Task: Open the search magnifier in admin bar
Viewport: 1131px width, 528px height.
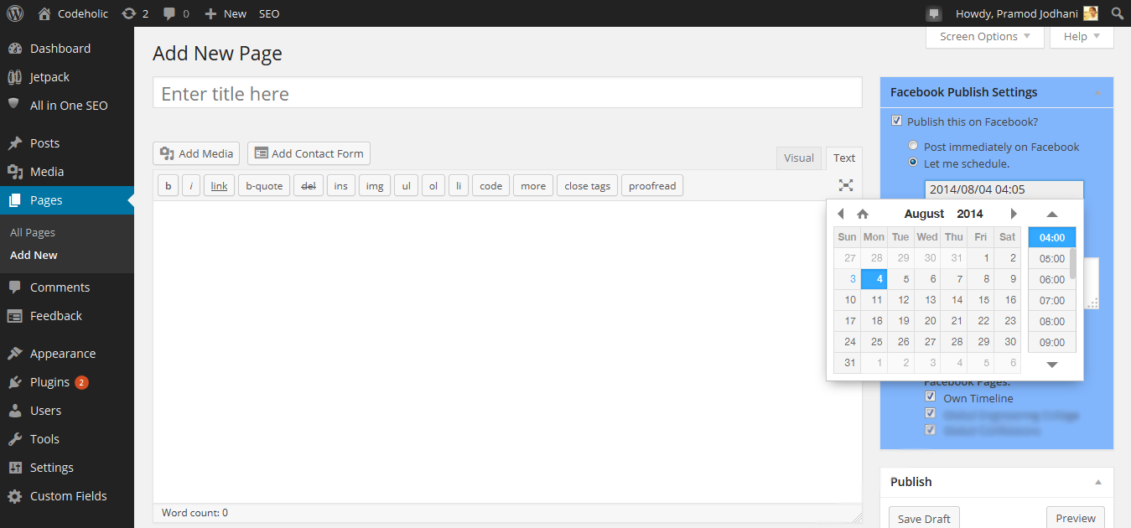Action: (x=1117, y=13)
